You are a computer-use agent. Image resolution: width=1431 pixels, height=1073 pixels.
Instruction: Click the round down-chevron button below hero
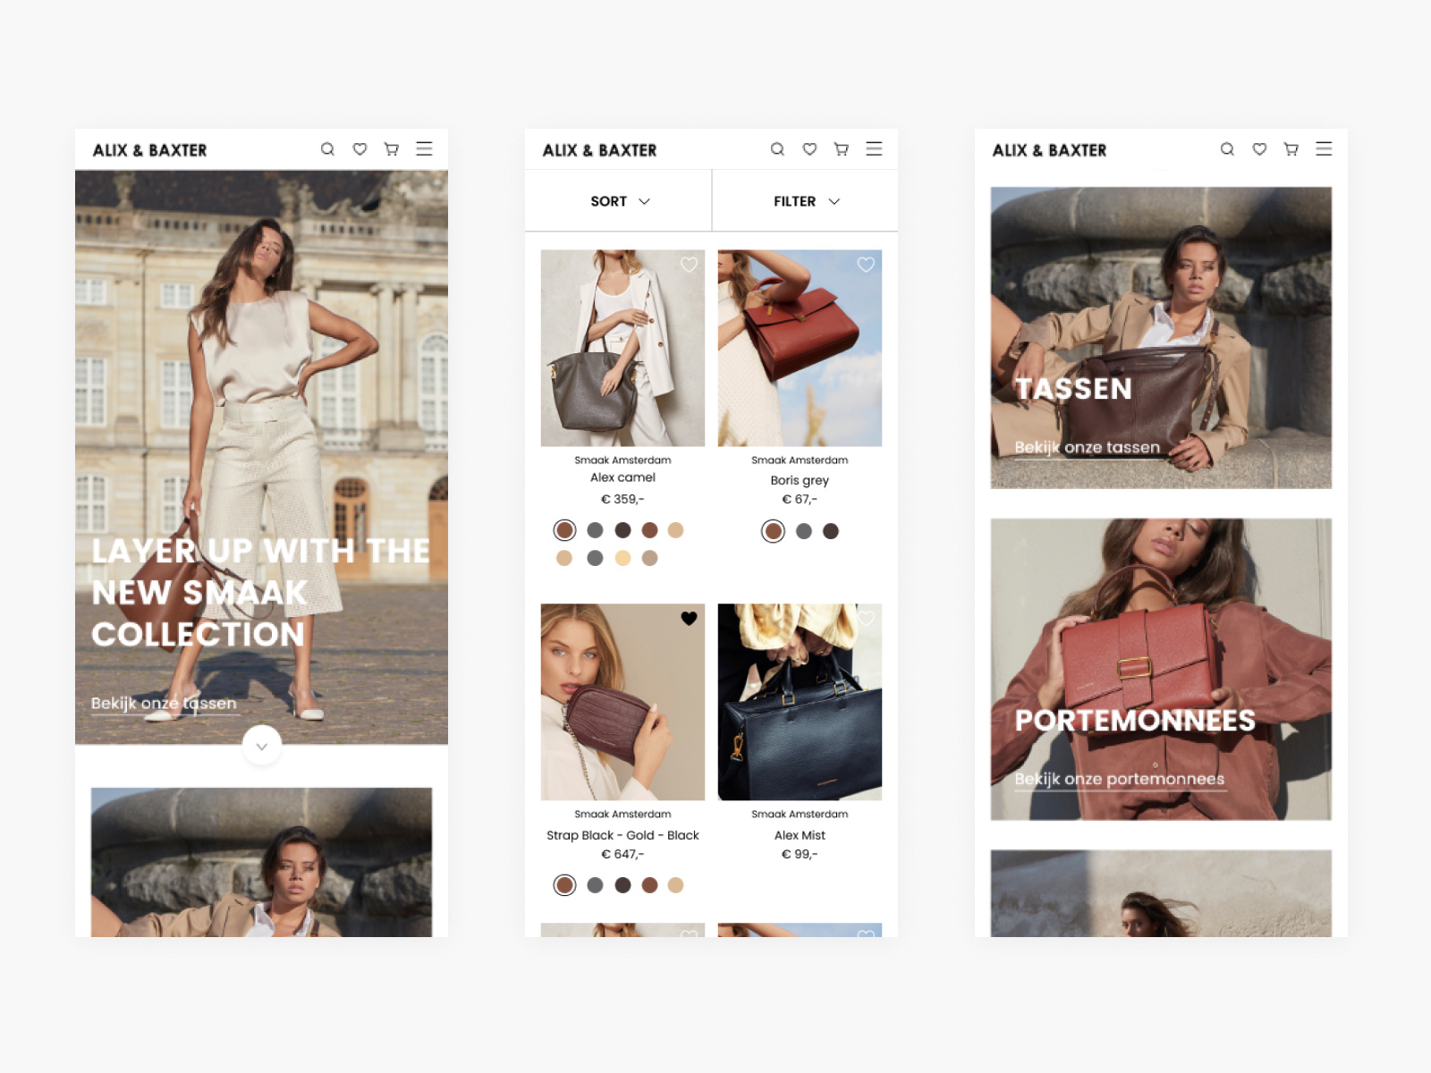click(262, 746)
